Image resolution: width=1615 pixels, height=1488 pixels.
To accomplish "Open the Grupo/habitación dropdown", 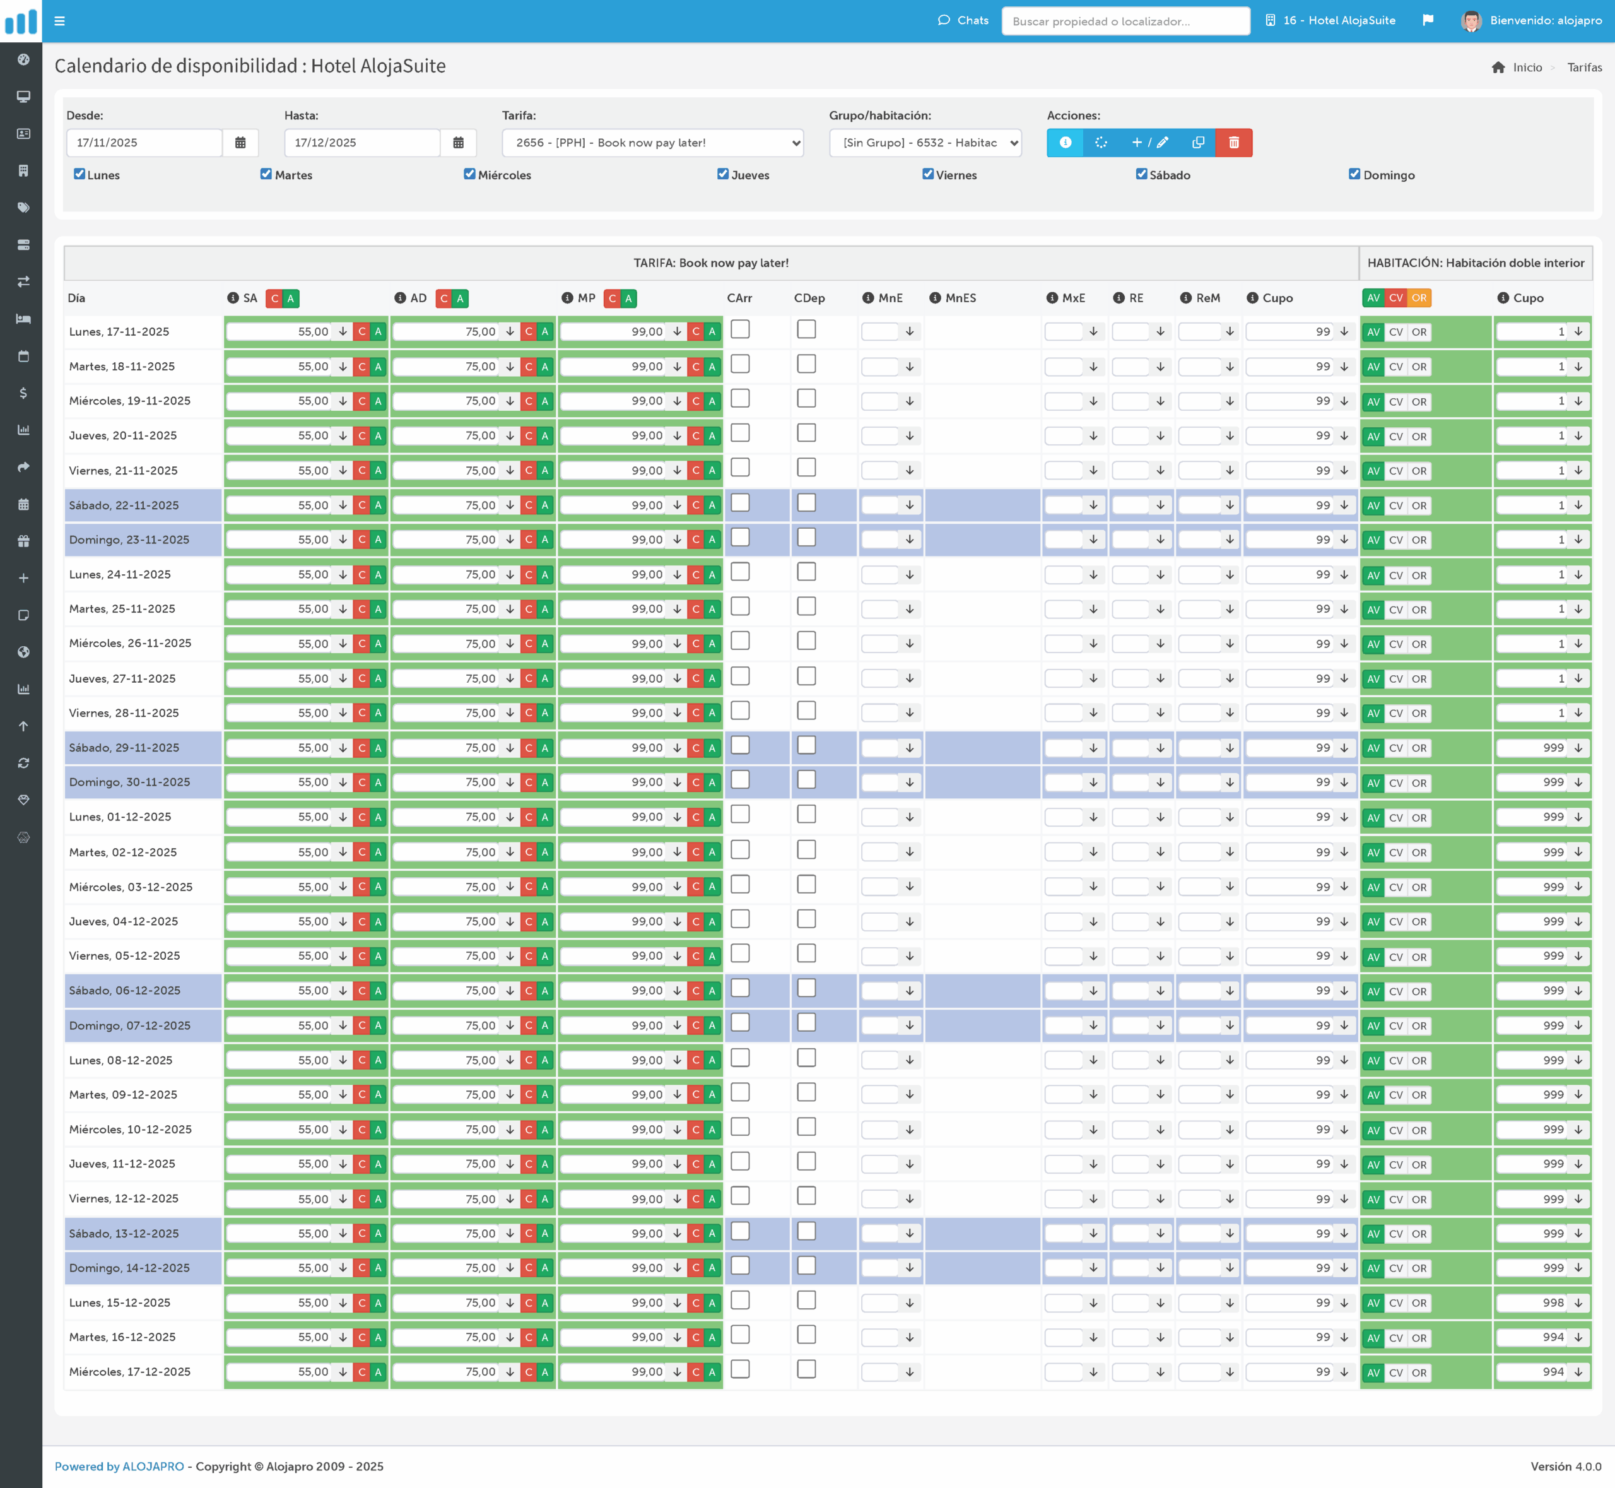I will (925, 143).
